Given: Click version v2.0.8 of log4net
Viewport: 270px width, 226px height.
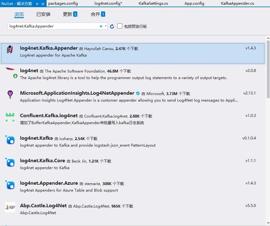Looking at the screenshot, I should 251,71.
